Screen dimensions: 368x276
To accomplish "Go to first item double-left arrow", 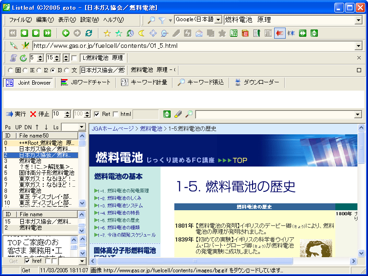I will (x=13, y=33).
